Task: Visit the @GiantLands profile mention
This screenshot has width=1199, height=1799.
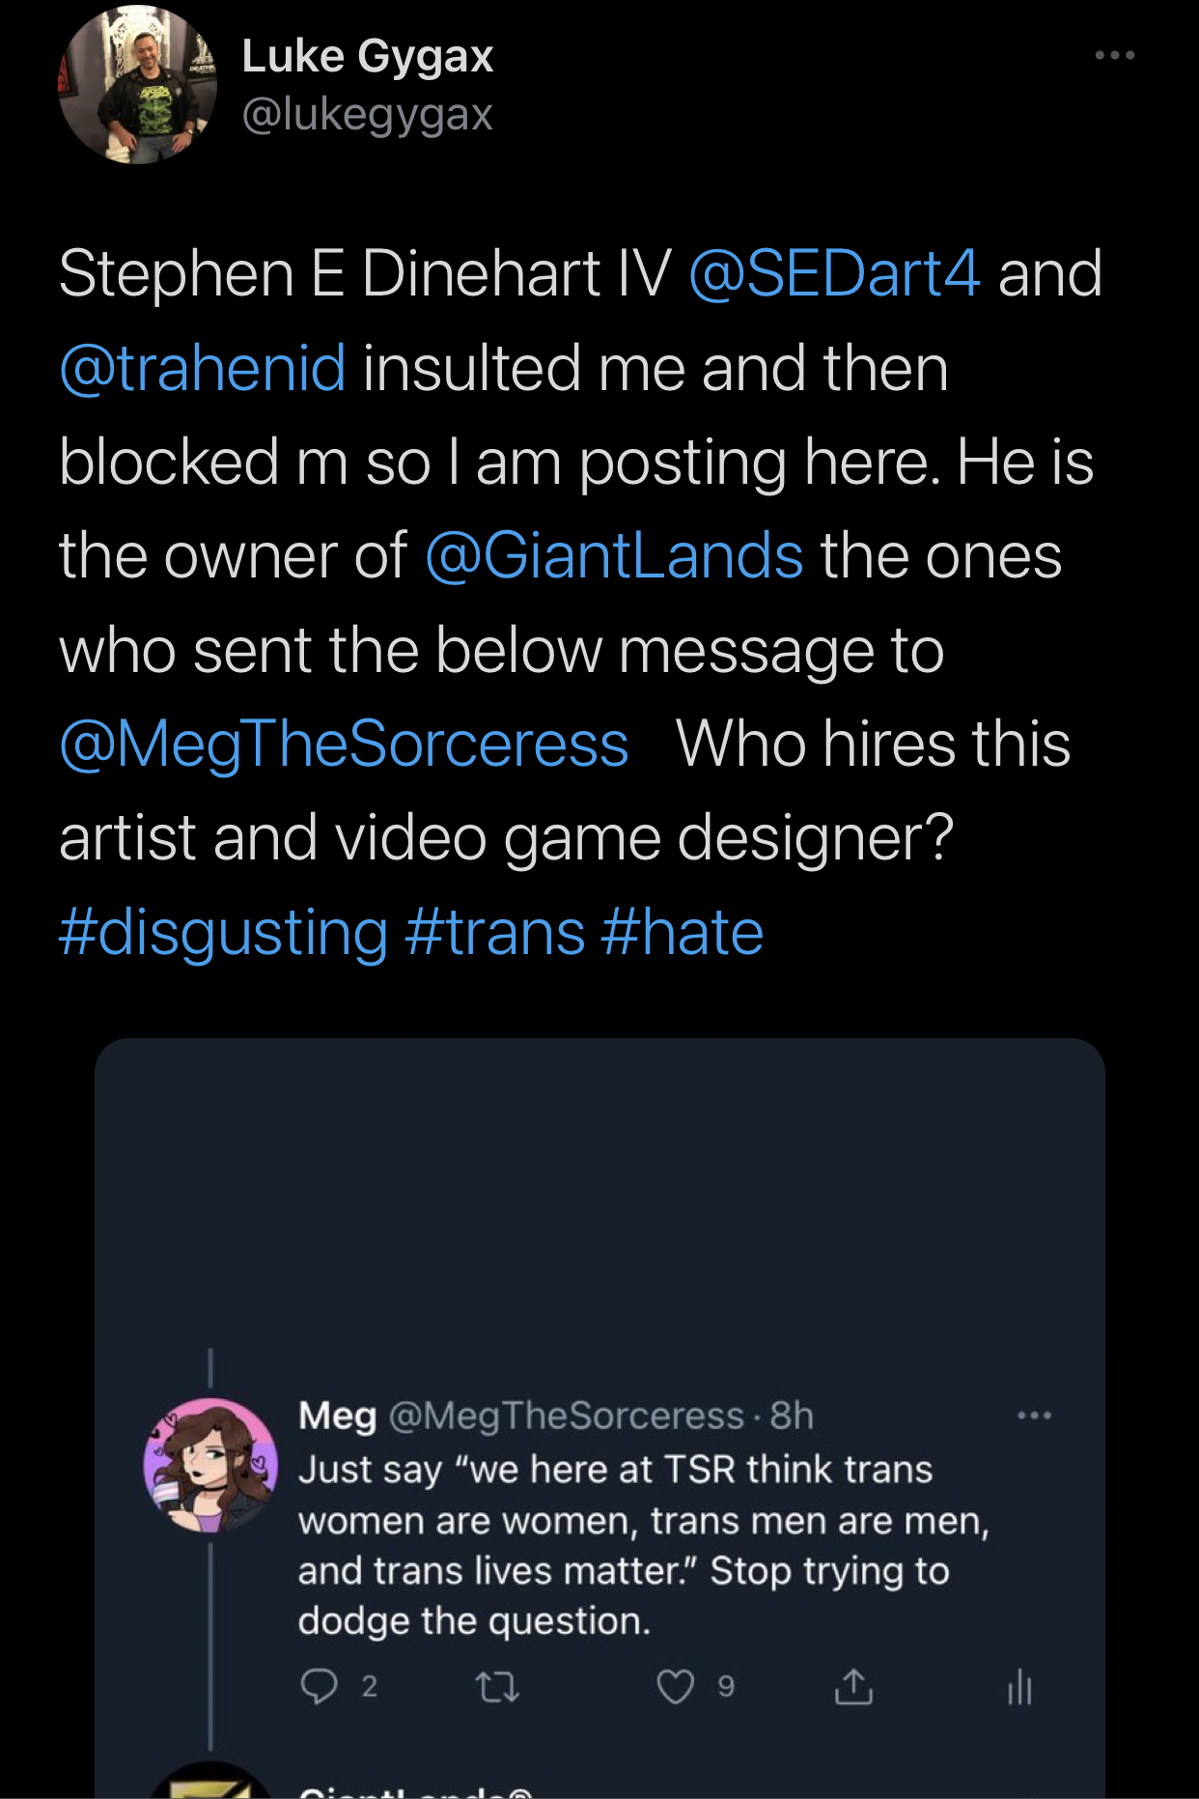Action: click(614, 556)
